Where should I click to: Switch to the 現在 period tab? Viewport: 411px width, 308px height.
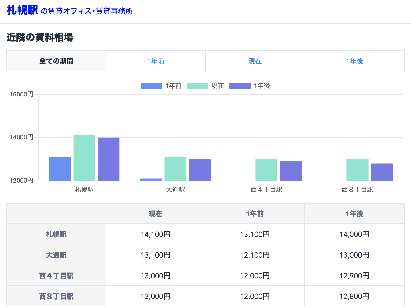(x=255, y=61)
